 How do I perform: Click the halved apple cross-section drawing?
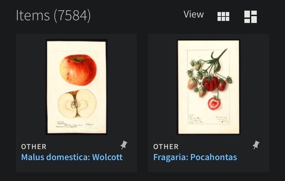77,103
